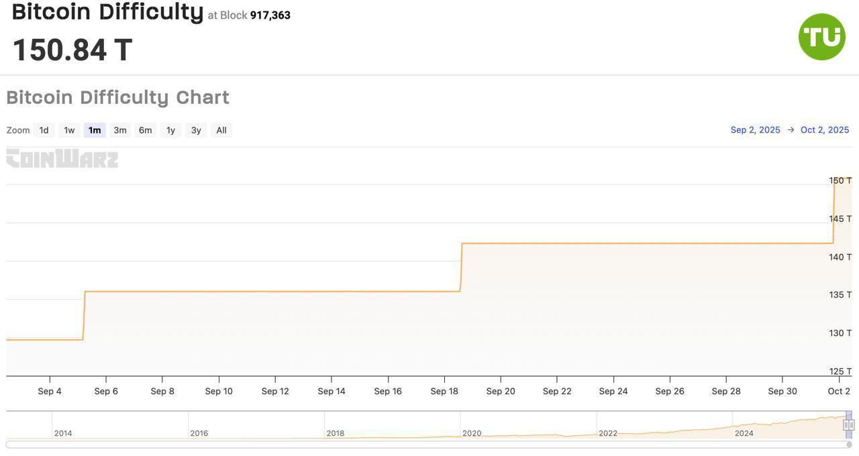Click the Sep 10 label on x-axis
859x456 pixels.
[x=219, y=391]
